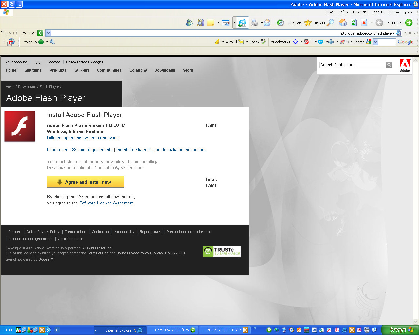Click the yellow sticky note toolbar icon
The width and height of the screenshot is (419, 335).
pyautogui.click(x=210, y=23)
